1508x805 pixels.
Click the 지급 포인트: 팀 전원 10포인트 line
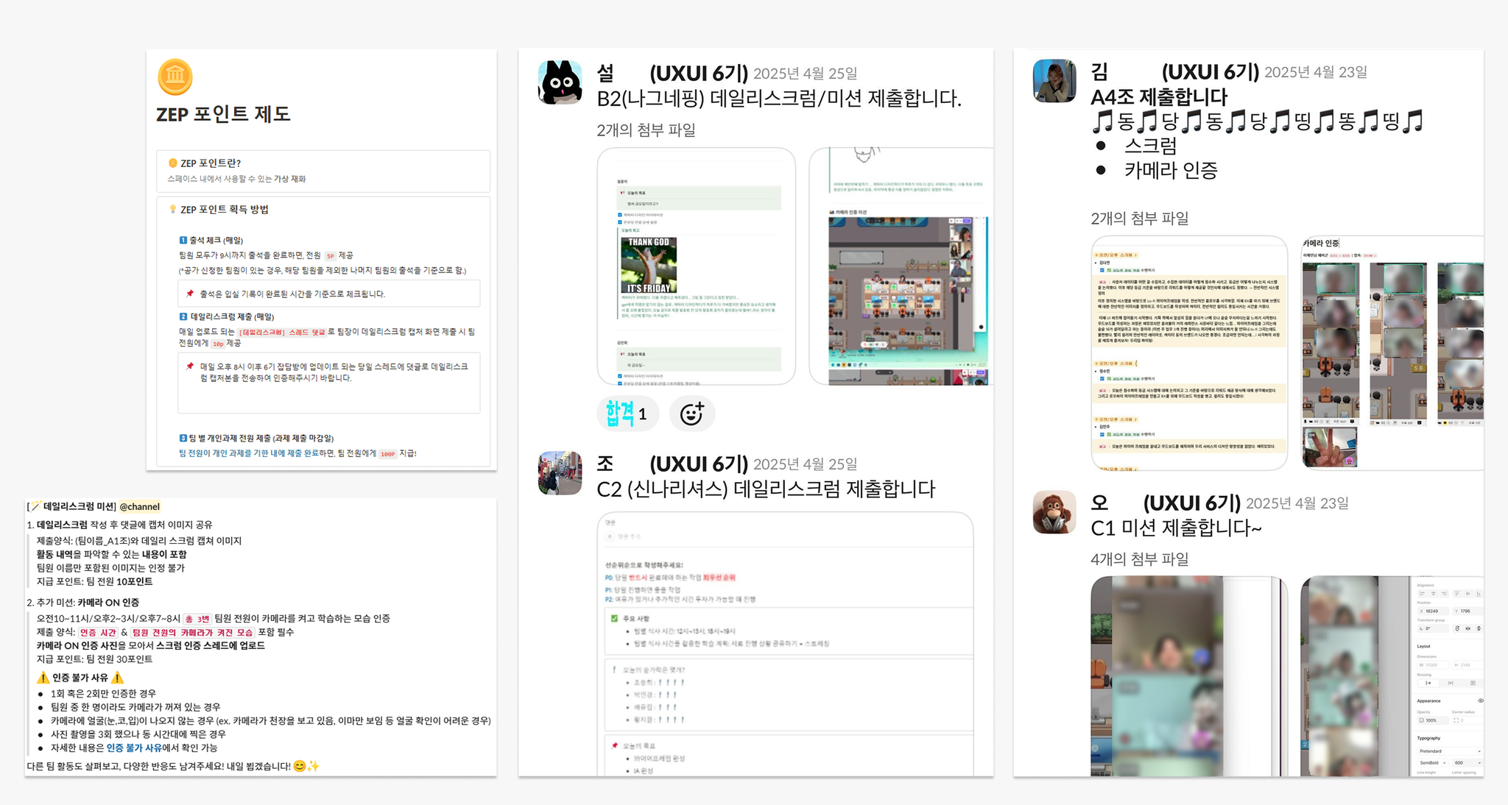(x=95, y=581)
